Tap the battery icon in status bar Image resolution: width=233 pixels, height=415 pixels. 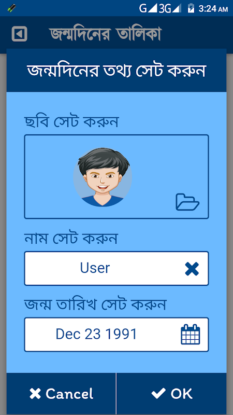tap(191, 8)
